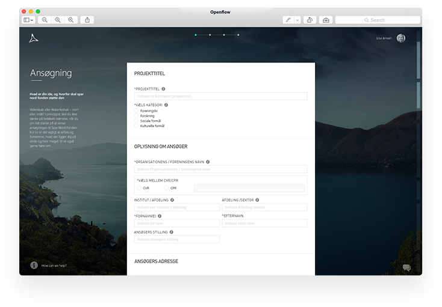Click the How can we help link
442x307 pixels.
pos(54,265)
